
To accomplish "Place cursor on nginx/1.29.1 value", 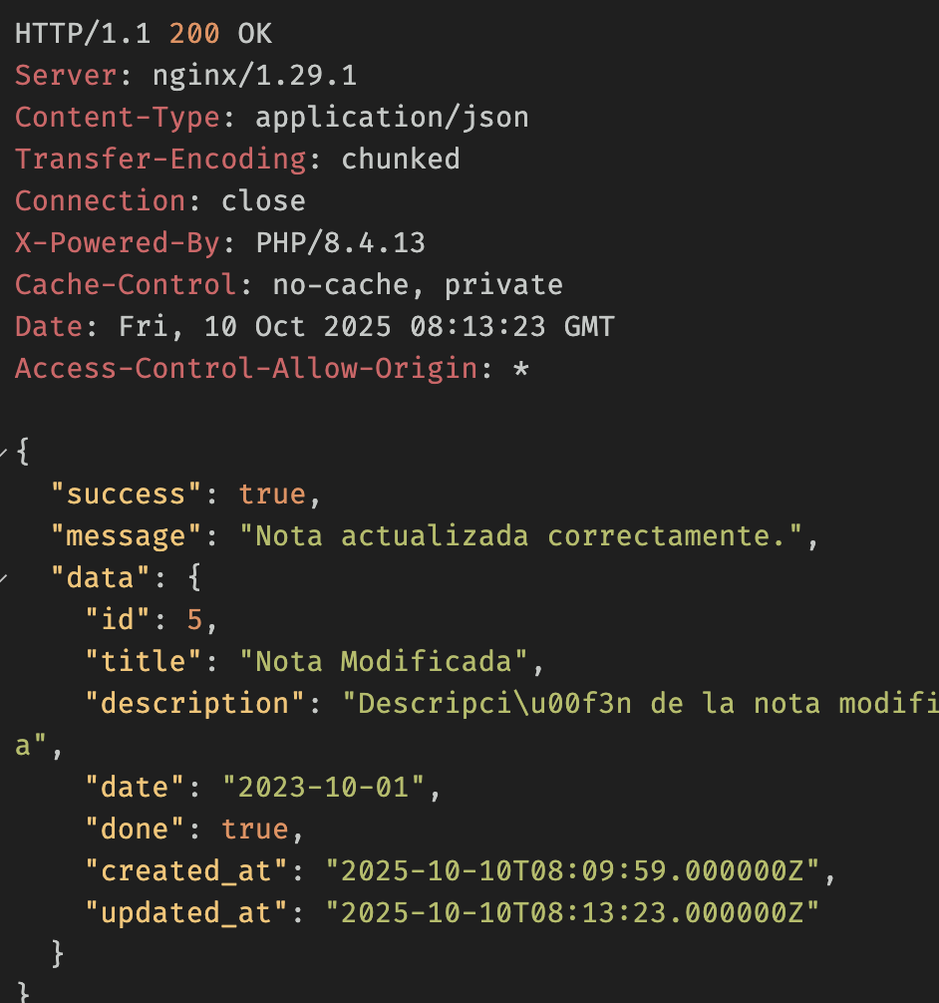I will pos(254,76).
